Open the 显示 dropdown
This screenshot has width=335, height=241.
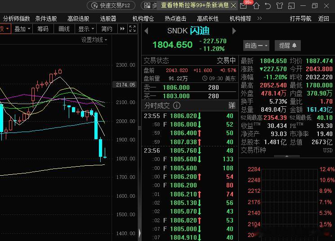coord(86,29)
